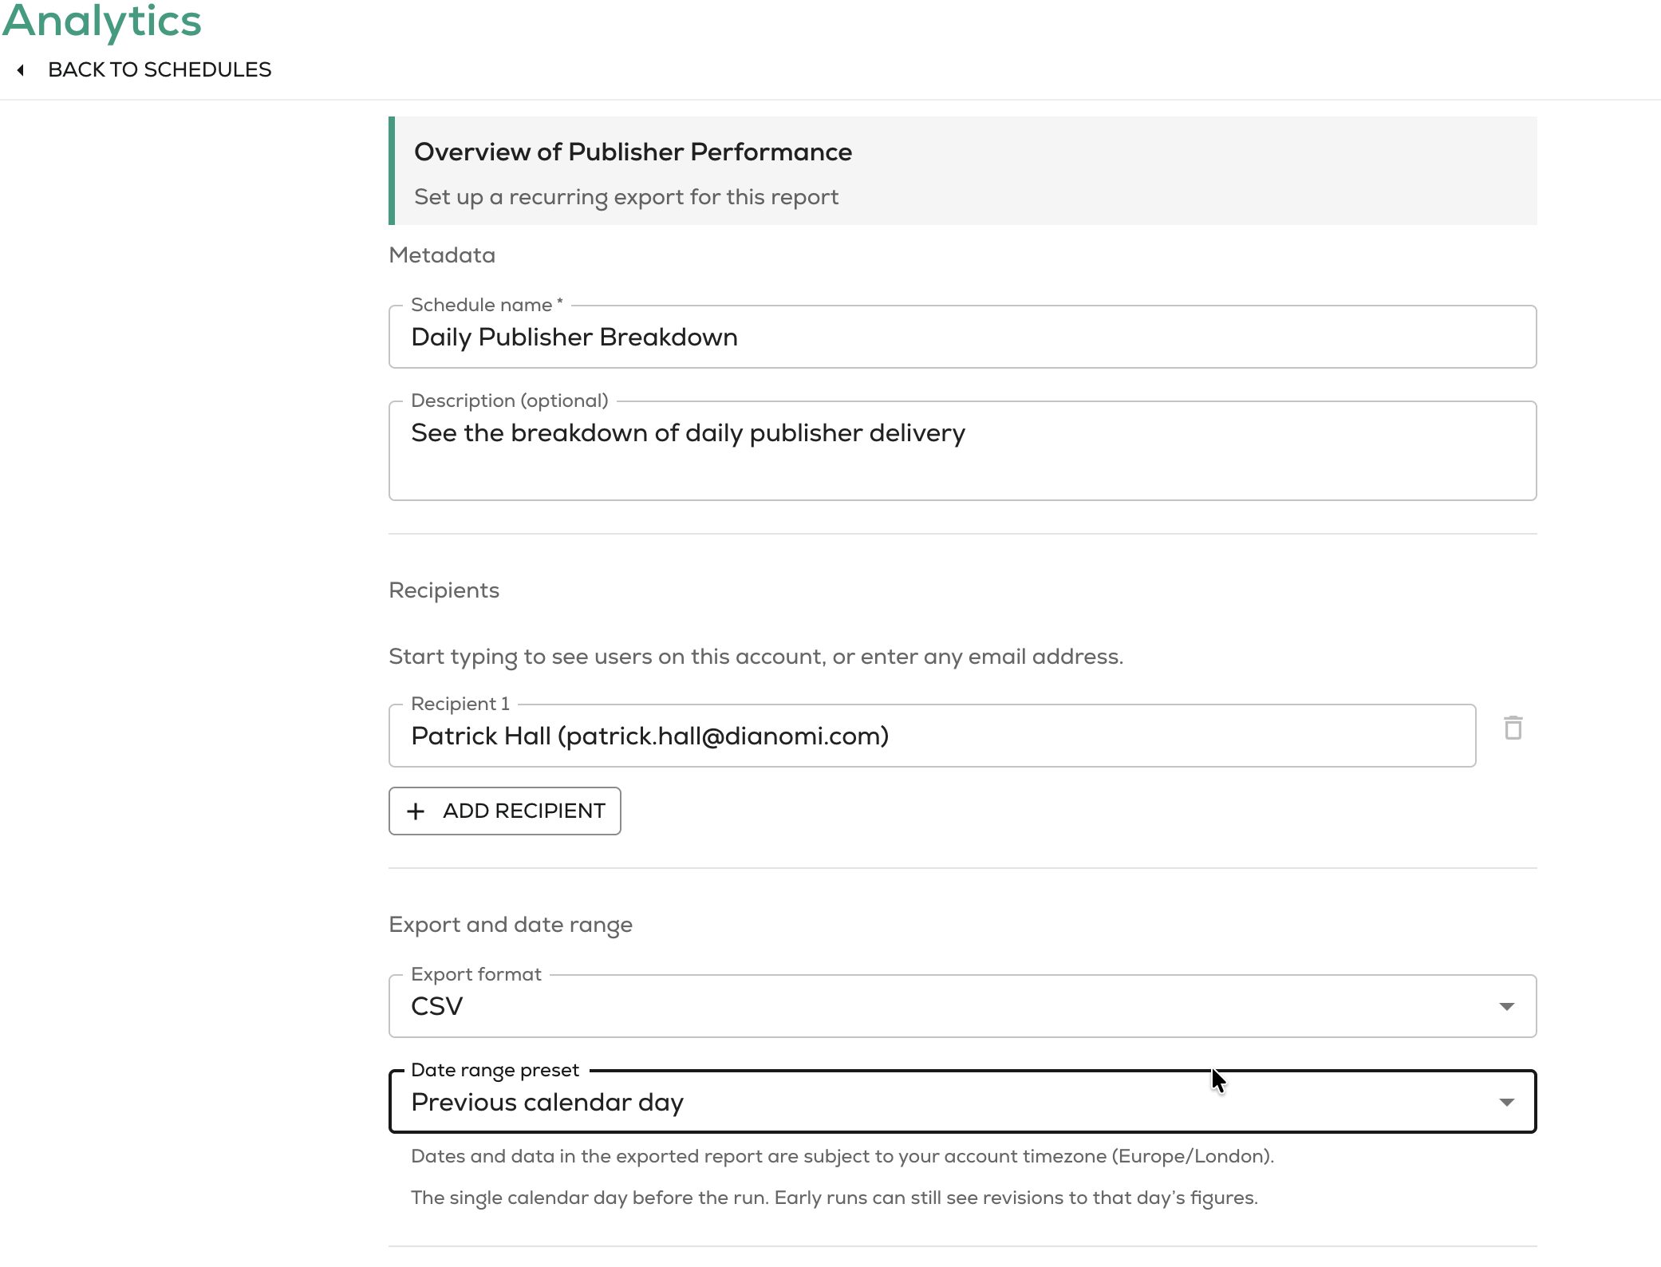Image resolution: width=1661 pixels, height=1267 pixels.
Task: Click the Metadata section heading
Action: (442, 255)
